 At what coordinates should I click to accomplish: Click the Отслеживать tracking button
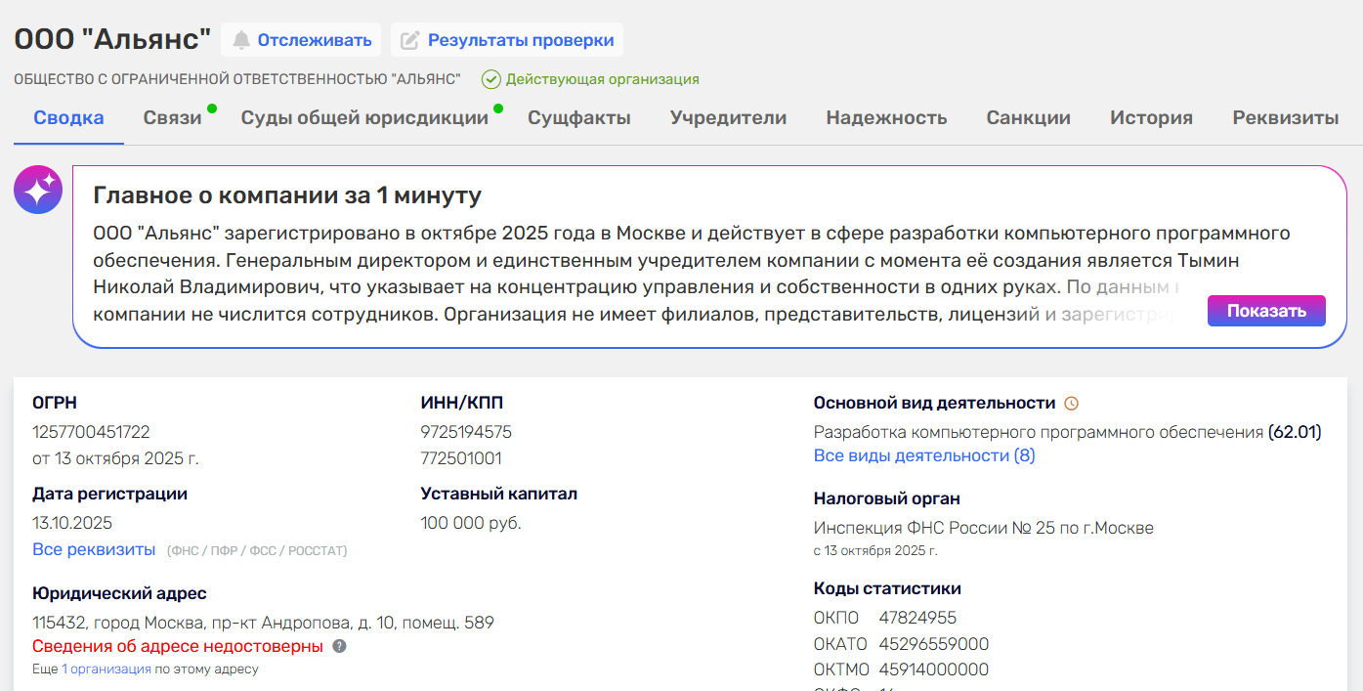[301, 40]
